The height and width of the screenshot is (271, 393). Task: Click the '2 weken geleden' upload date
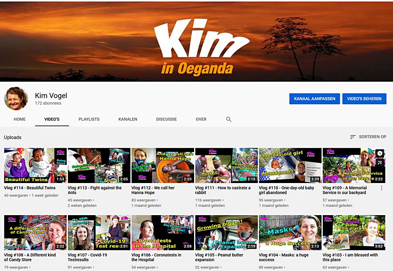coord(82,206)
